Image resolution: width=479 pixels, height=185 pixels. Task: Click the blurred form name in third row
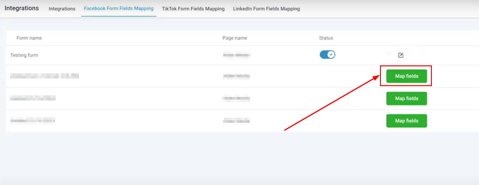click(x=33, y=99)
